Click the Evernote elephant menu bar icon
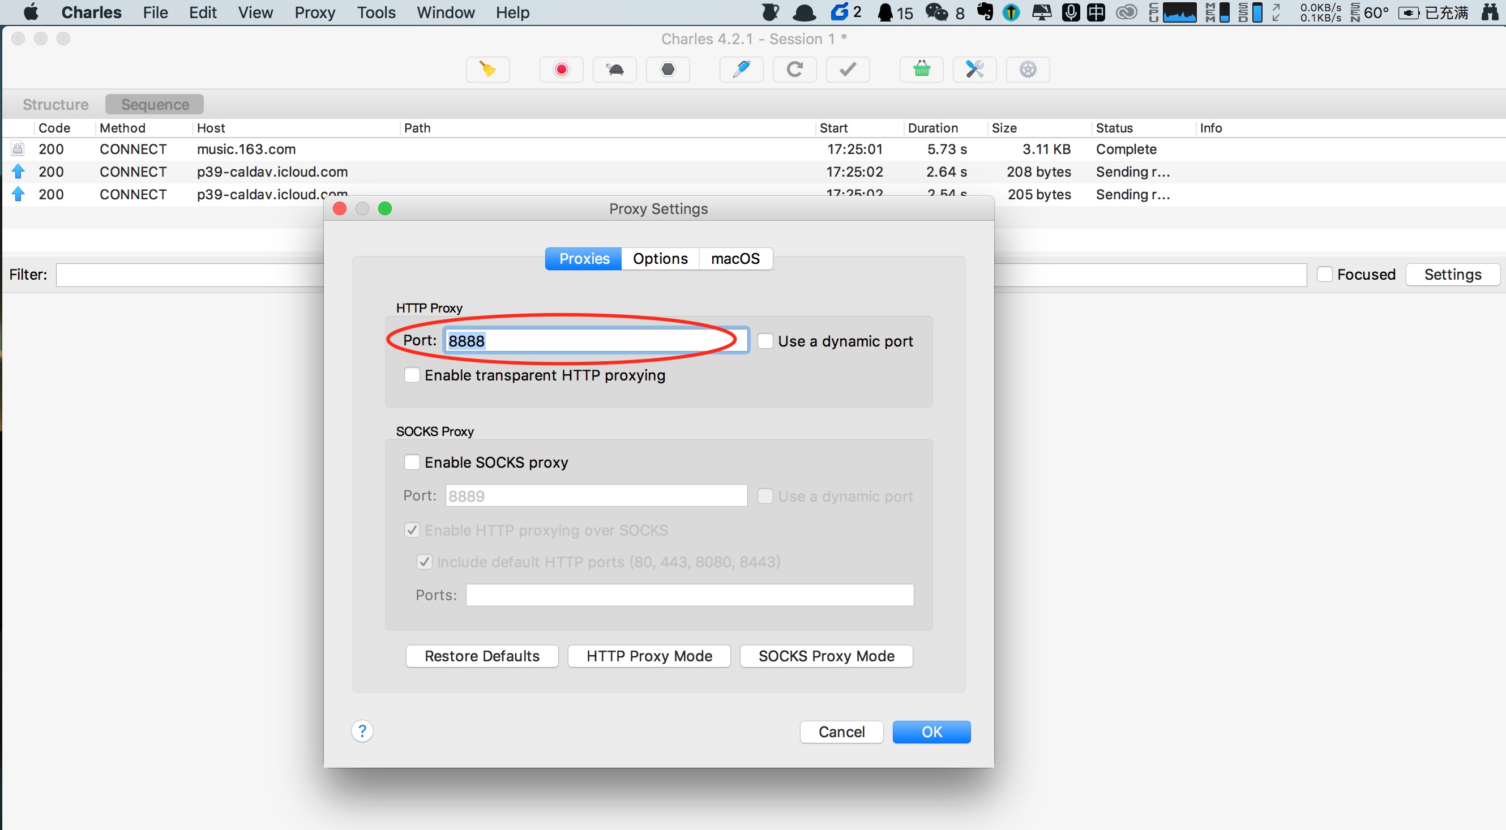Screen dimensions: 1506x830 tap(985, 12)
